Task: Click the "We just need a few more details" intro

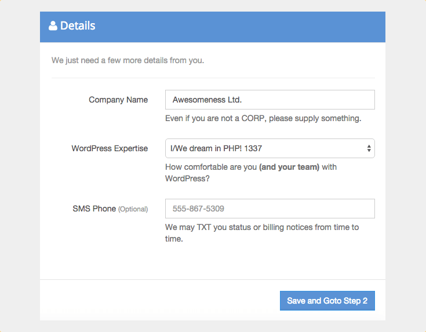Action: tap(128, 60)
